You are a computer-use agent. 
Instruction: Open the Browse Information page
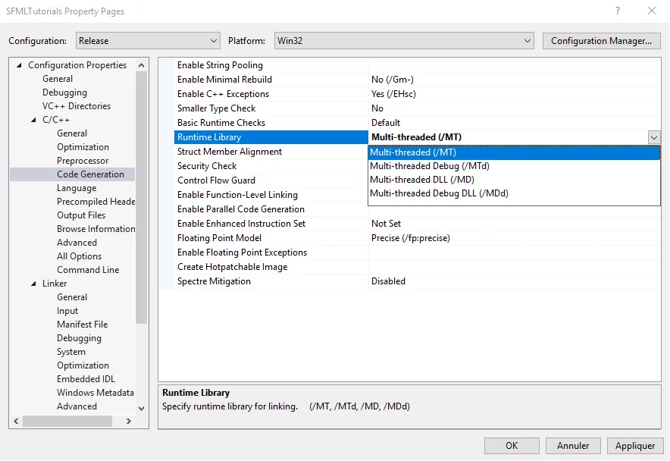pyautogui.click(x=95, y=229)
